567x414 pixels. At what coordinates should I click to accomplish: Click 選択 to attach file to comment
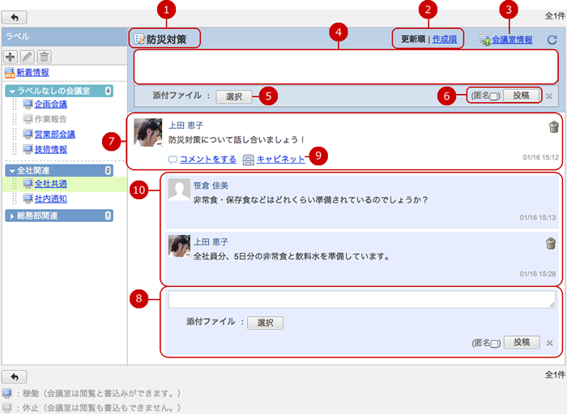coord(265,323)
